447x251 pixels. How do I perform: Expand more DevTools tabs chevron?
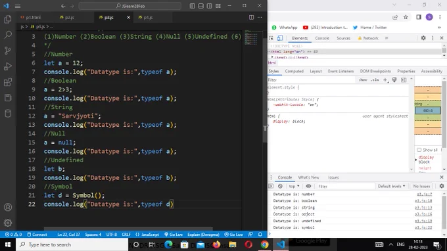click(387, 38)
